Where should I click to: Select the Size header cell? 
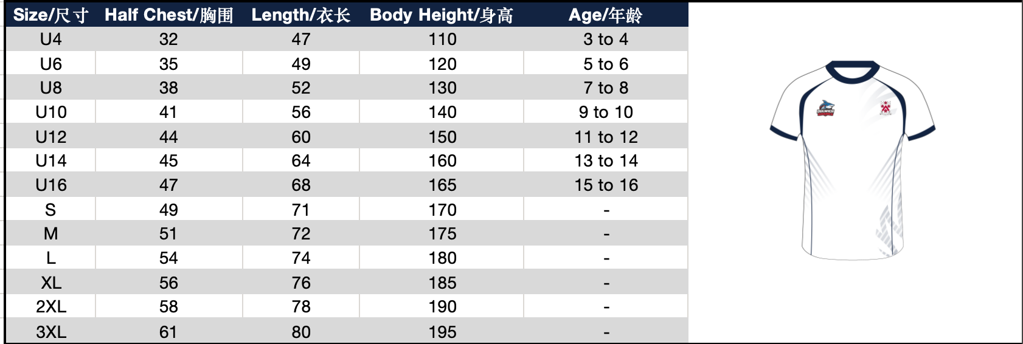50,15
